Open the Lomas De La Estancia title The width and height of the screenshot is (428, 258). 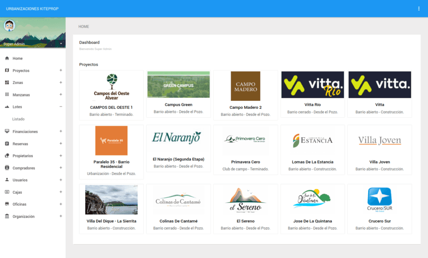[313, 162]
